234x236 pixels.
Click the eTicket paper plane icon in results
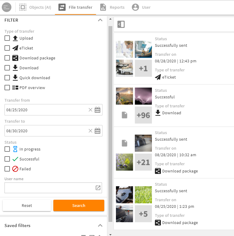pos(158,77)
